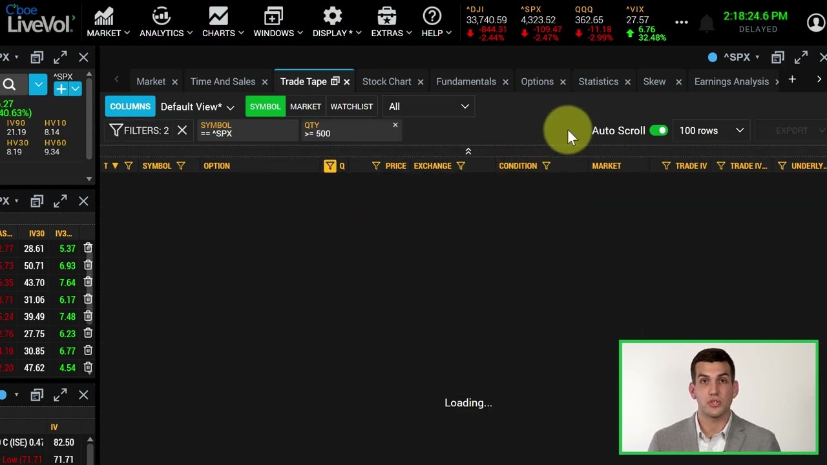The width and height of the screenshot is (827, 465).
Task: Open the WINDOWS menu
Action: (x=278, y=23)
